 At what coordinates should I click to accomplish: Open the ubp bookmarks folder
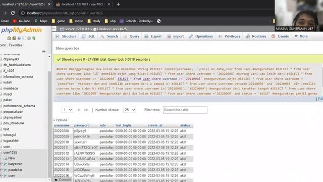click(x=110, y=21)
